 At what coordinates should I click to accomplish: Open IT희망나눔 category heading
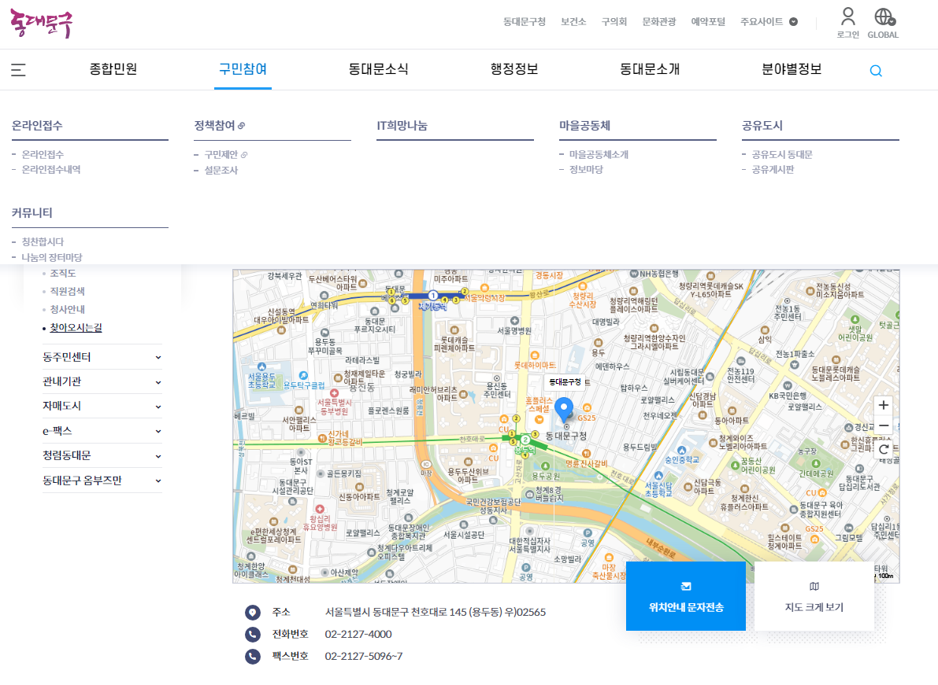point(402,125)
